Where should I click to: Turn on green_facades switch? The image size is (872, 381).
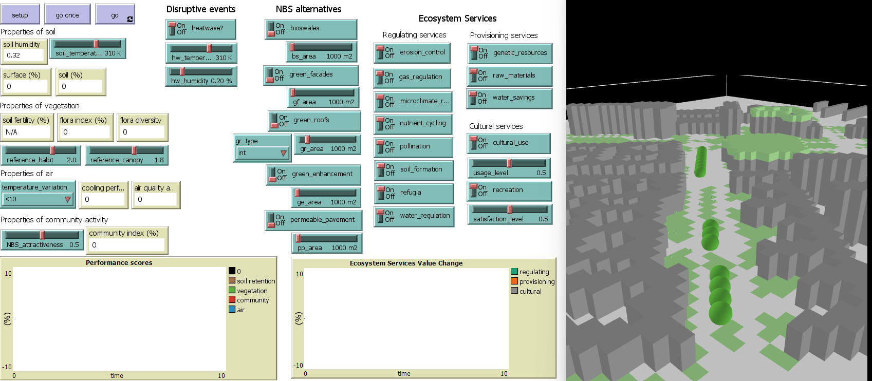pos(311,75)
